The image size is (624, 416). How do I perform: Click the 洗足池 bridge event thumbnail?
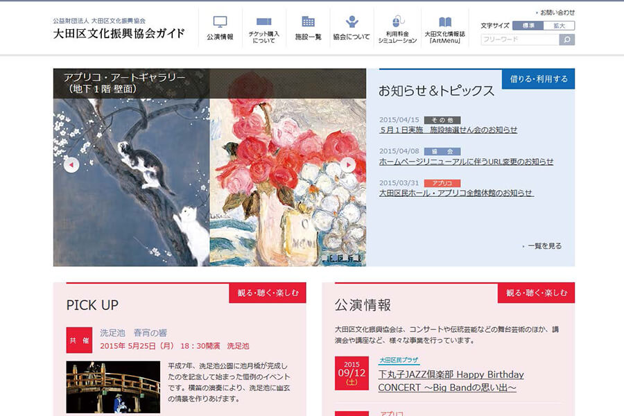[114, 387]
